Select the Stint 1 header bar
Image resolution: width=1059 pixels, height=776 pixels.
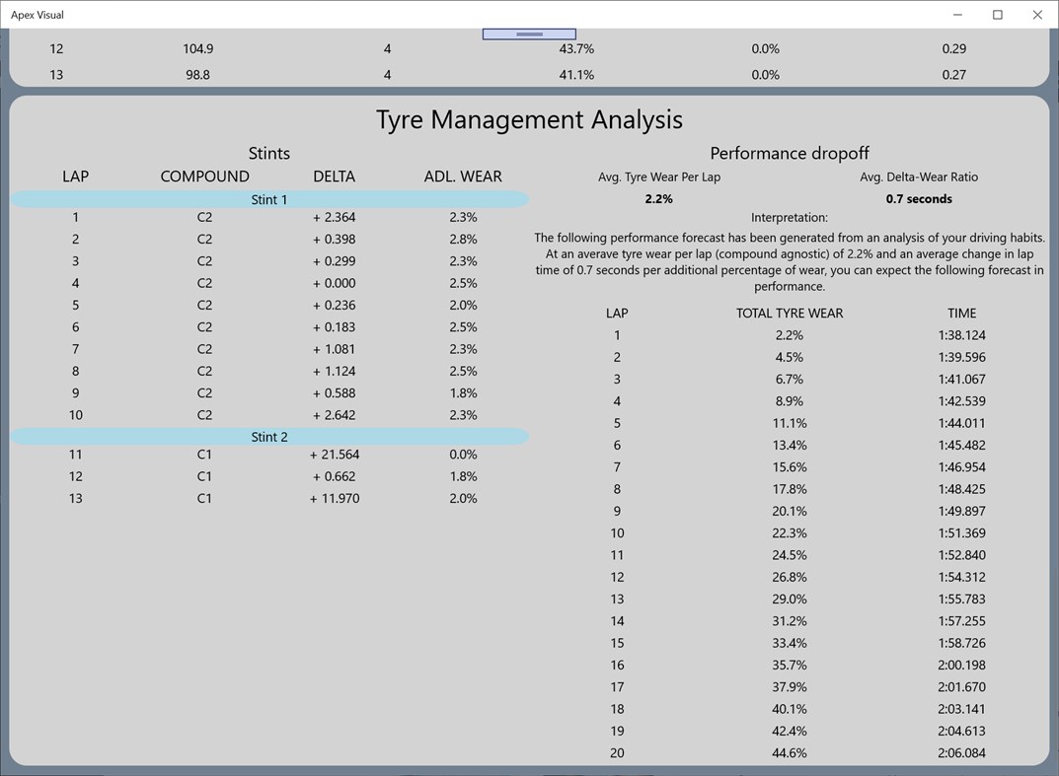click(269, 199)
